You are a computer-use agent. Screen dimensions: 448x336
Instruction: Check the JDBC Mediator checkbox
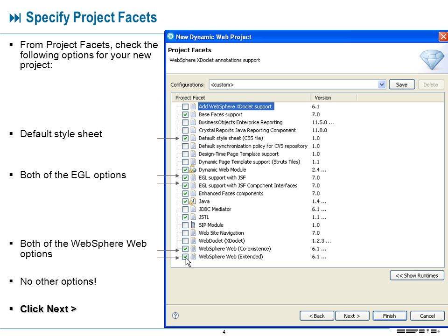click(x=185, y=210)
